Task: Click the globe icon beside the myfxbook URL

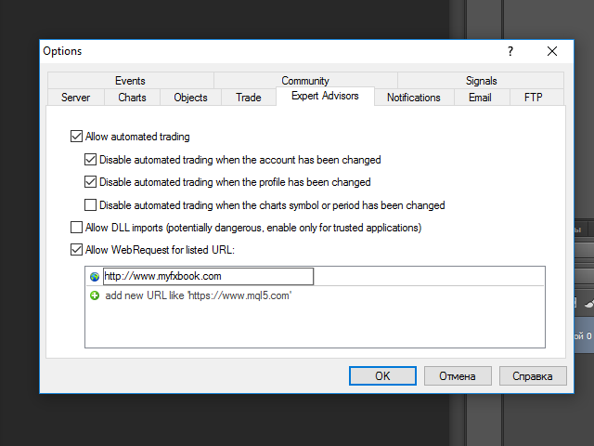Action: (x=94, y=277)
